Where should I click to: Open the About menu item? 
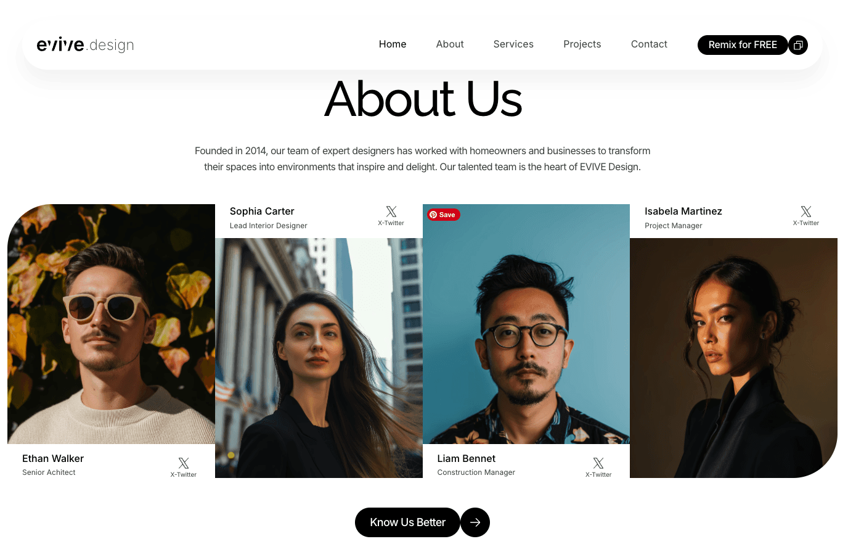click(x=450, y=44)
